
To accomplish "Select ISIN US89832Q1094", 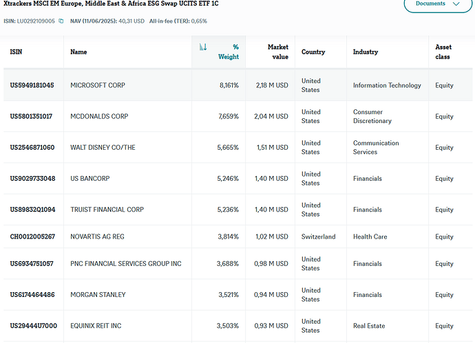I will coord(32,210).
